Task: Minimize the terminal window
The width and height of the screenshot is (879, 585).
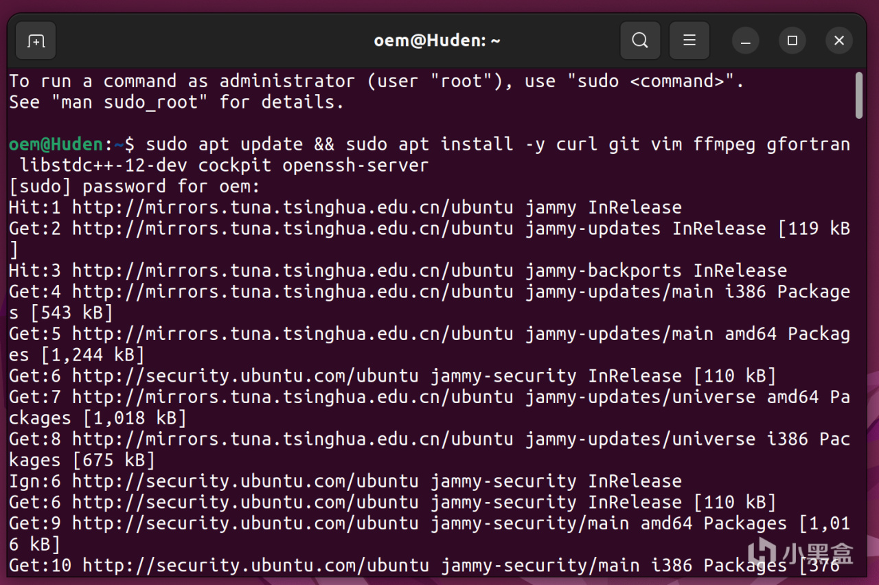Action: tap(746, 41)
